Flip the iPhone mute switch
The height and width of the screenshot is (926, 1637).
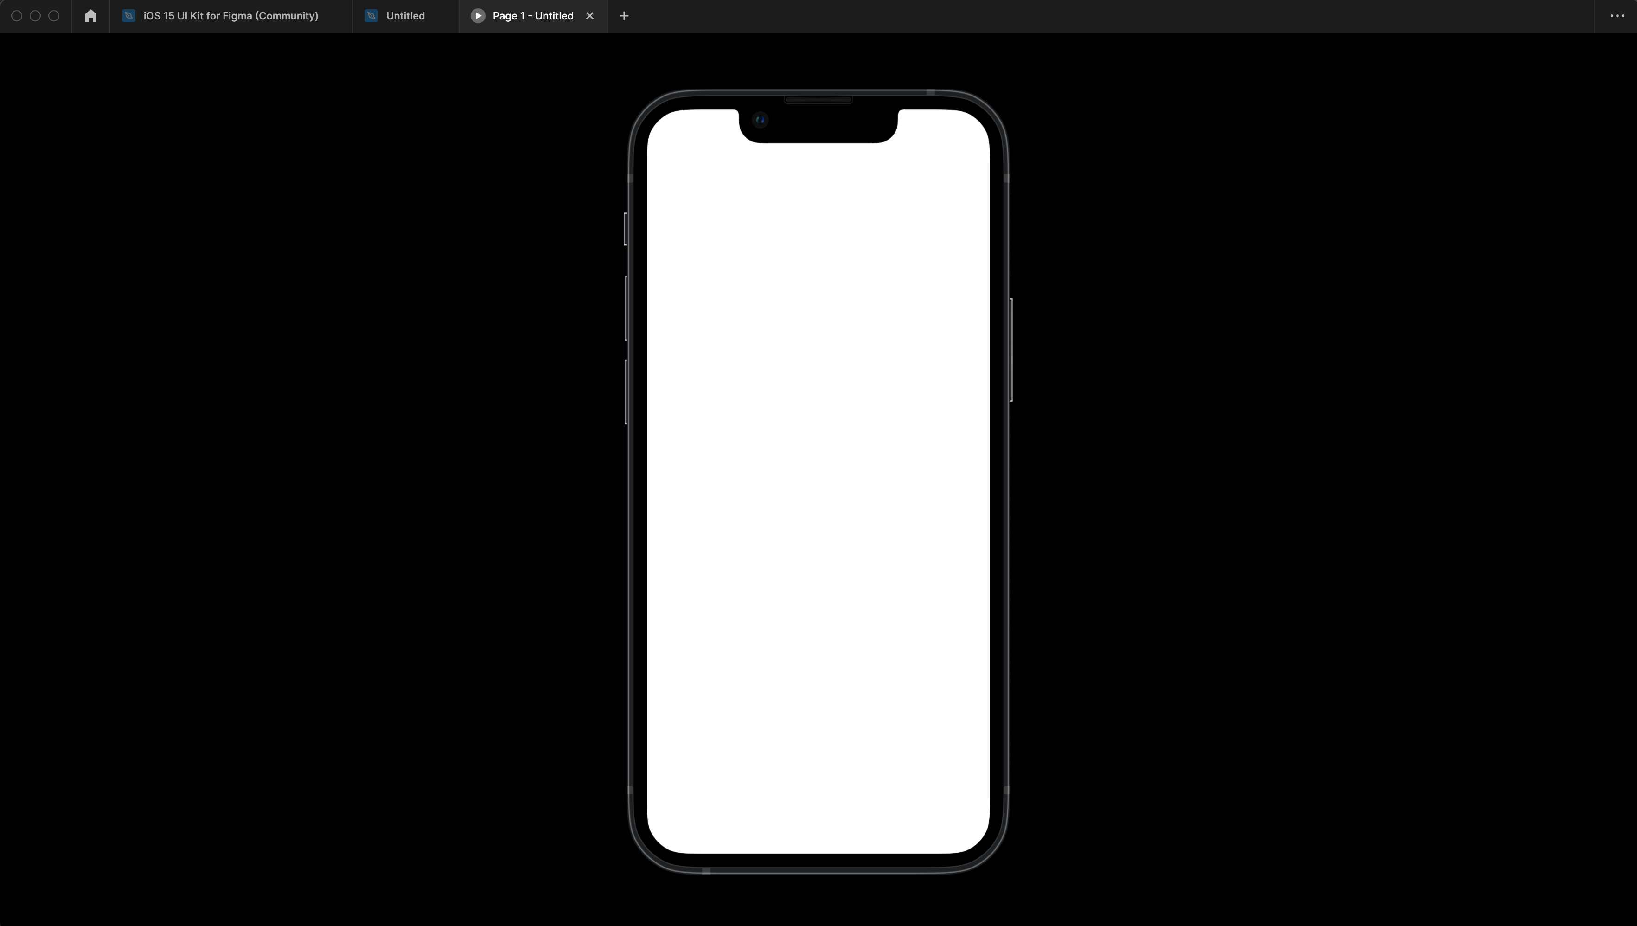coord(625,229)
